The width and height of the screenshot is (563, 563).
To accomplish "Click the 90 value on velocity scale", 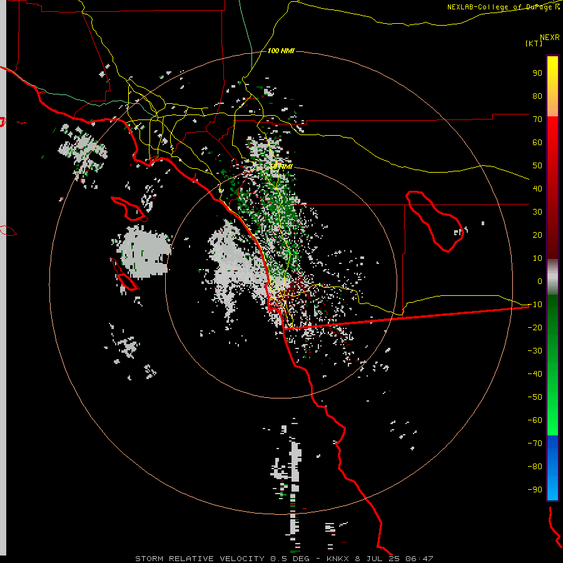I will [537, 73].
